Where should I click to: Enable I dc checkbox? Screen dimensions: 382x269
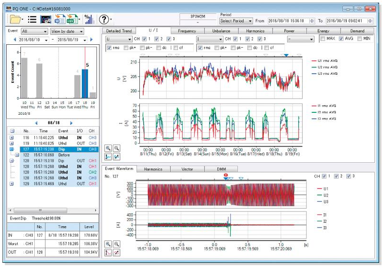249,48
